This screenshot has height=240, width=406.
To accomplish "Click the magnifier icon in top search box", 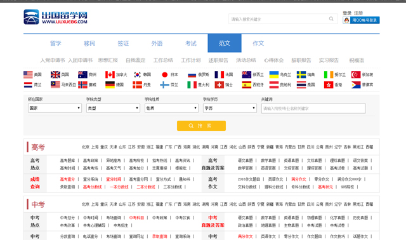I will 331,18.
